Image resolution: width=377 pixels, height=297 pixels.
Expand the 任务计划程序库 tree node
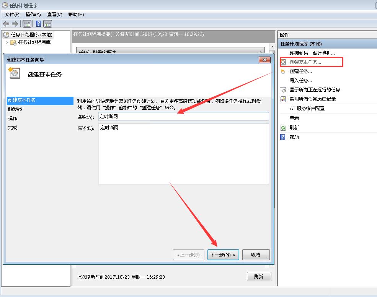click(7, 42)
